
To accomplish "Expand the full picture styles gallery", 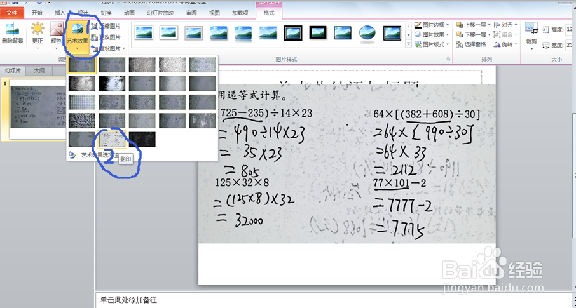I will (x=409, y=44).
